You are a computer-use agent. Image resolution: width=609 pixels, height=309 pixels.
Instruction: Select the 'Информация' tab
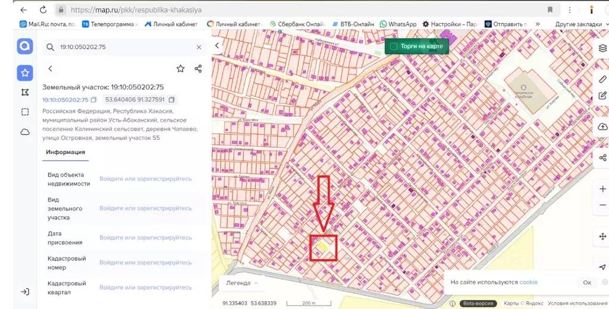click(x=65, y=152)
